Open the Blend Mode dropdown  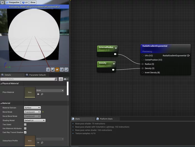tap(32, 112)
